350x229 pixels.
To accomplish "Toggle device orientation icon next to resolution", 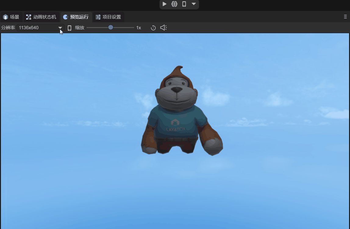I will (70, 28).
